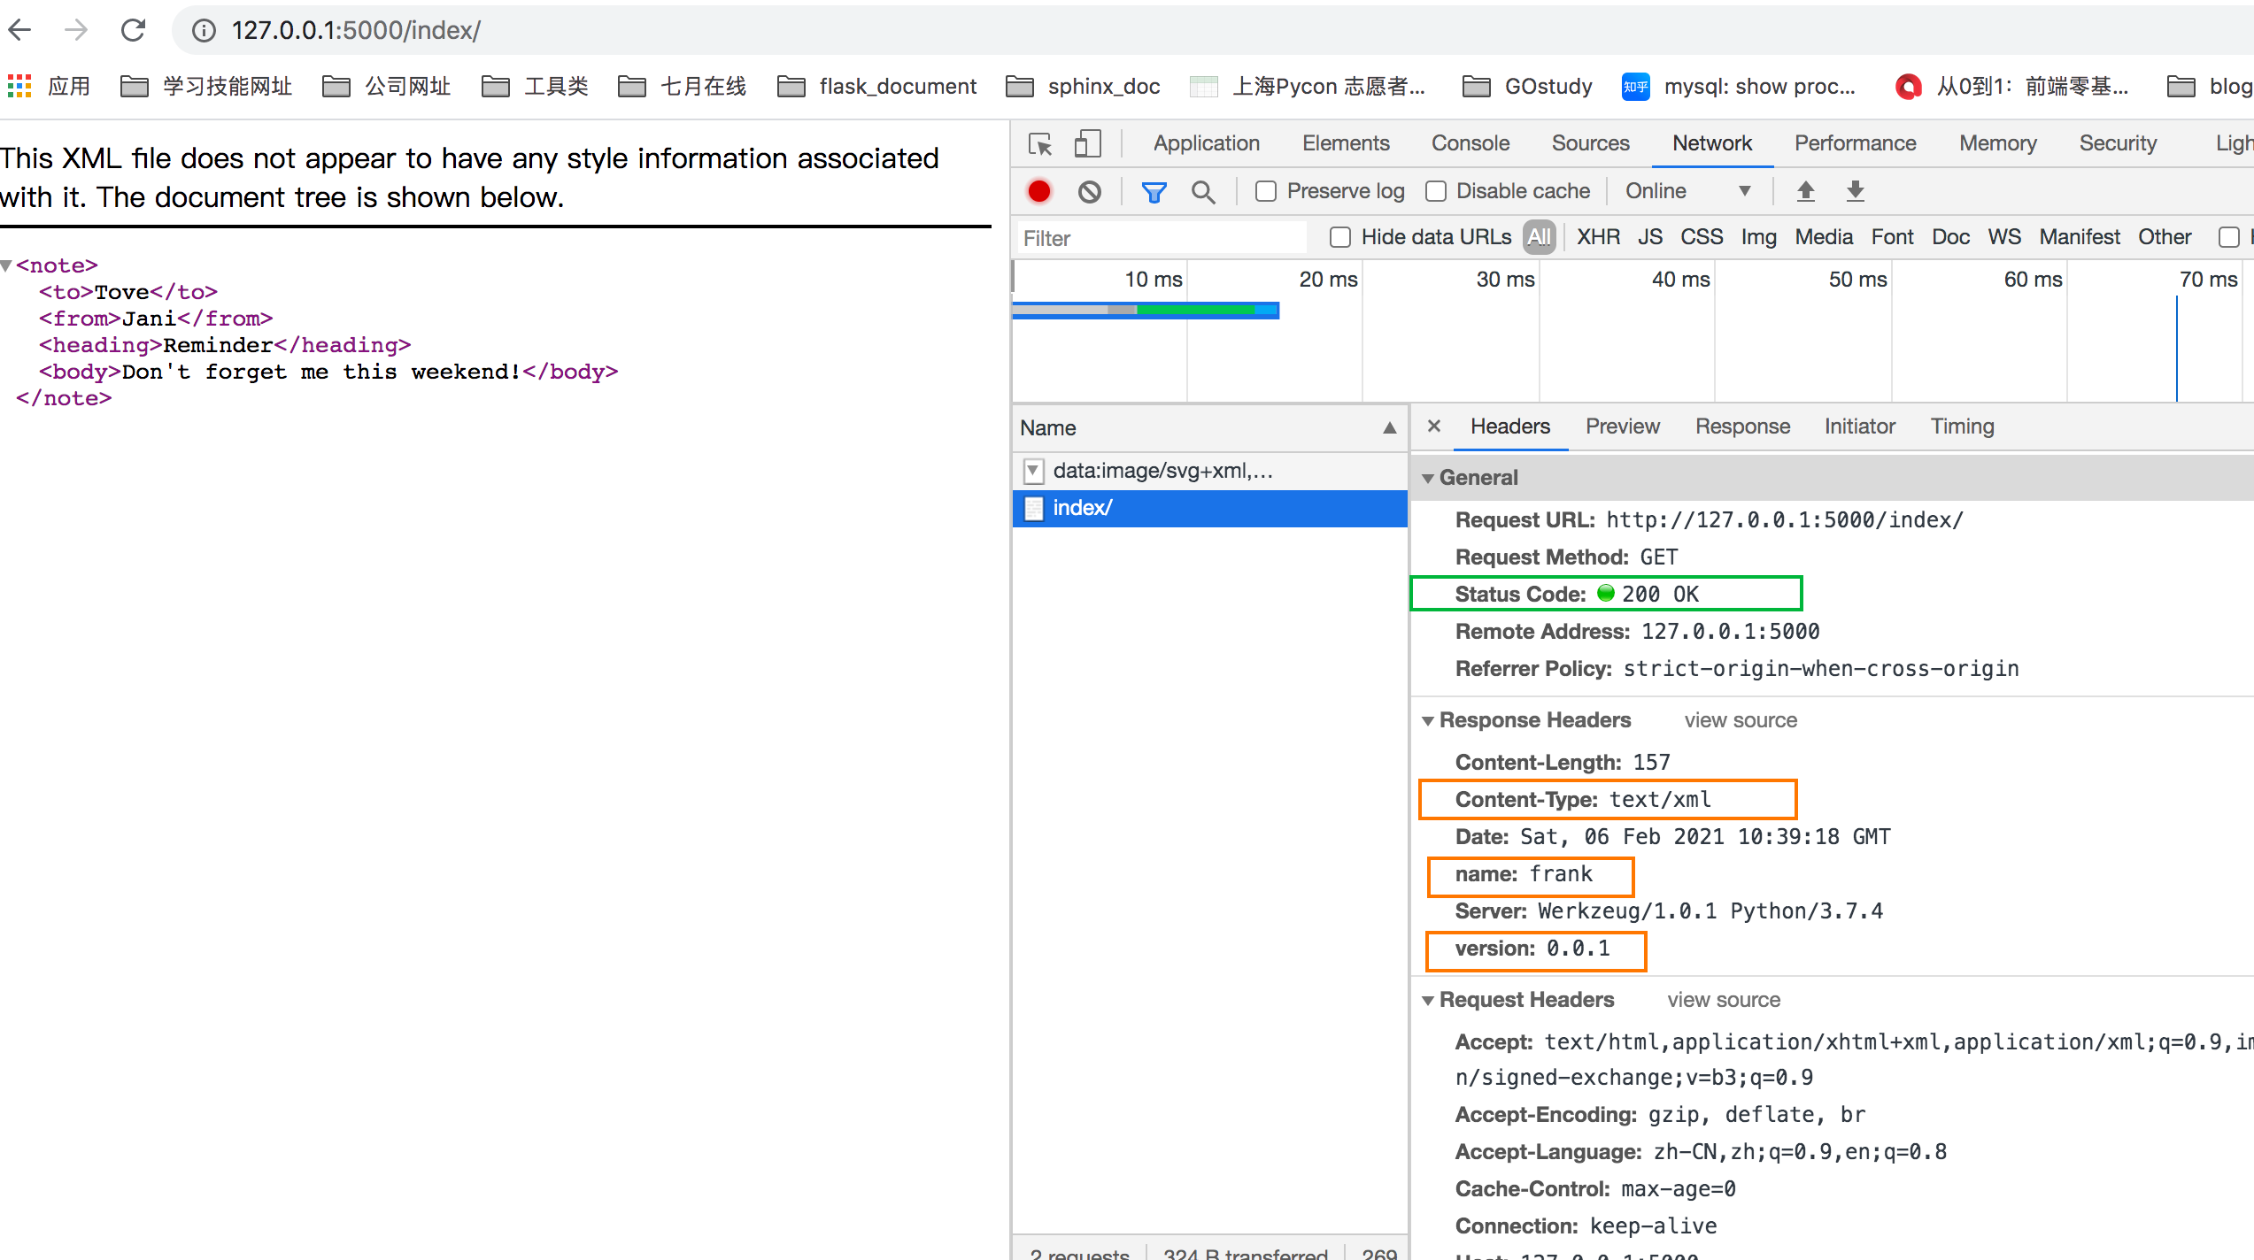Collapse the General section triangle
Screen dimensions: 2254x1260
coord(1428,478)
